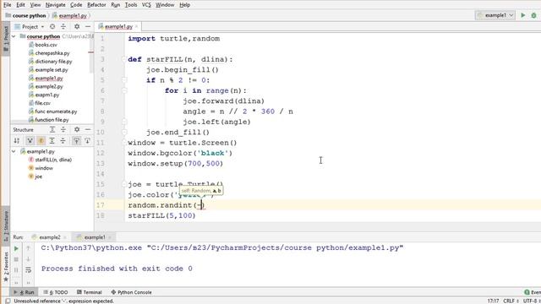Open the VCS menu
The width and height of the screenshot is (541, 304).
click(146, 5)
